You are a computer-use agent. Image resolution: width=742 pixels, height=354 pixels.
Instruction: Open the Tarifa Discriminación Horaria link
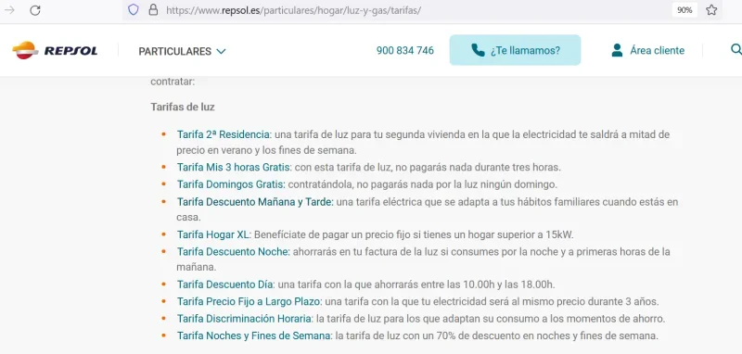[244, 319]
